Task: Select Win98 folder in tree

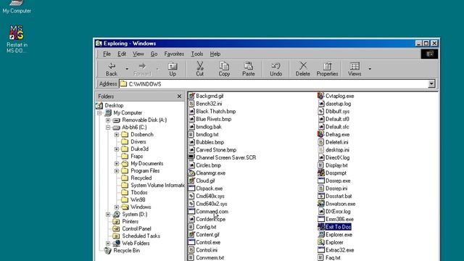Action: pos(138,200)
